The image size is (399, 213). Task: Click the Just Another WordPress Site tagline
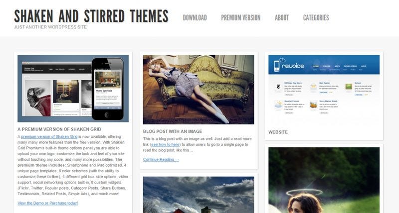click(x=50, y=27)
